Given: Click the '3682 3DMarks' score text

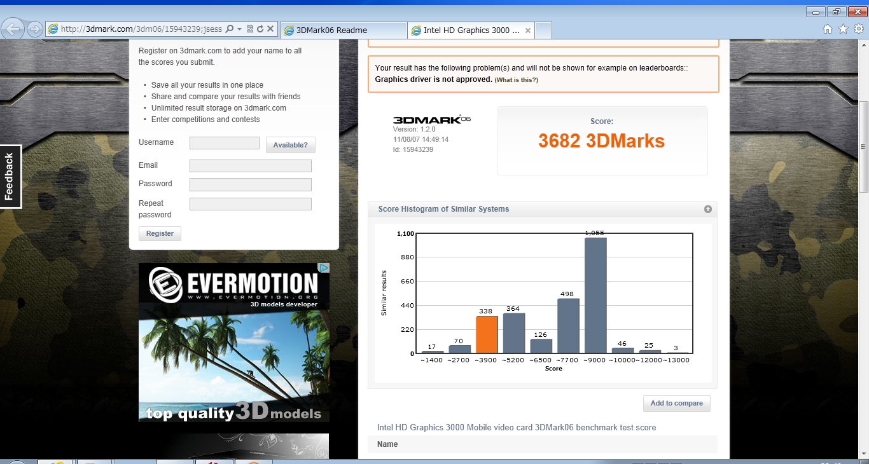Looking at the screenshot, I should [x=601, y=140].
